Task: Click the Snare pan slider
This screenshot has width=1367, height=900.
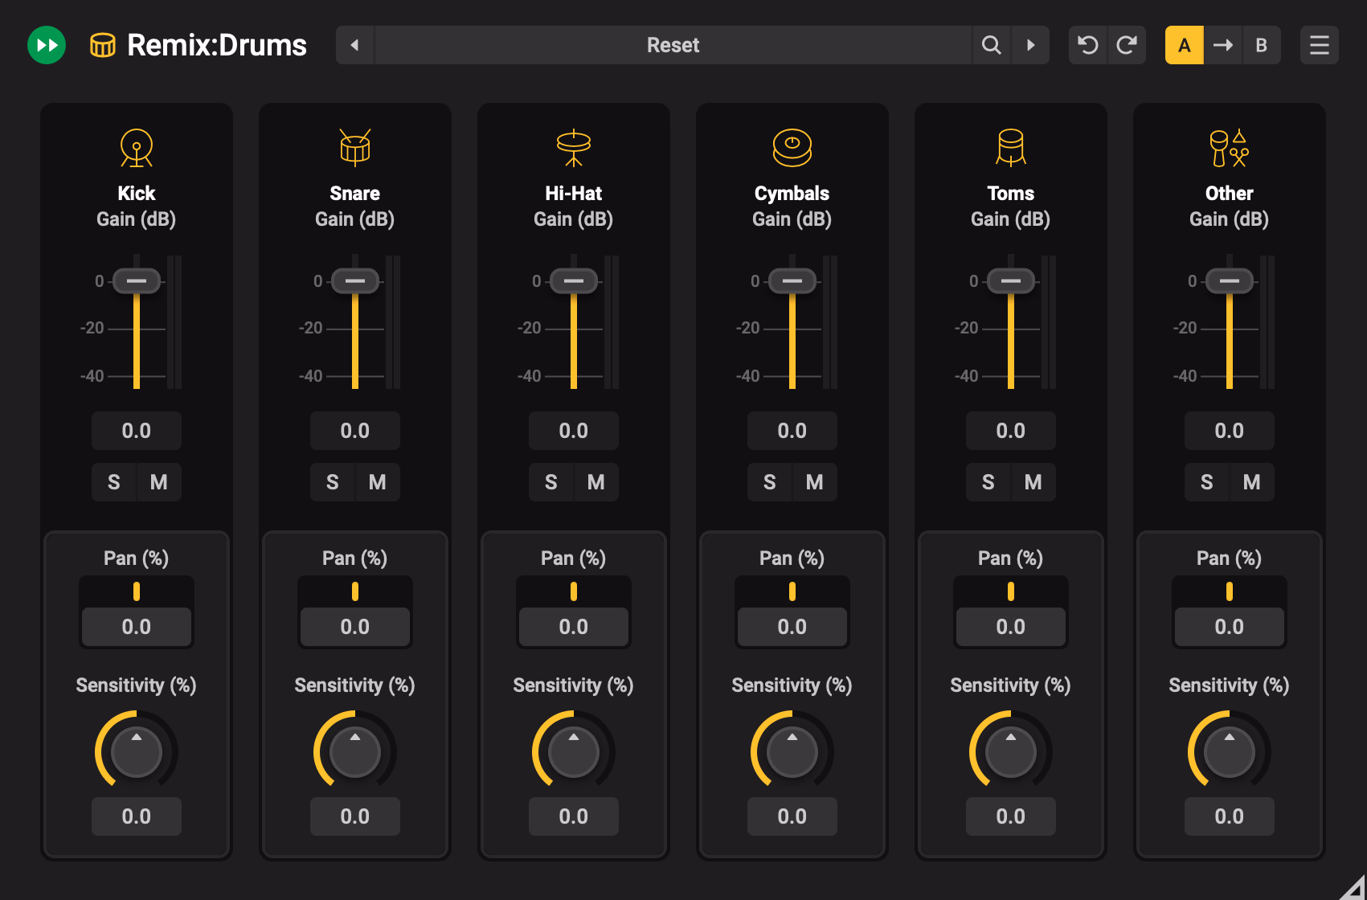Action: pyautogui.click(x=355, y=591)
